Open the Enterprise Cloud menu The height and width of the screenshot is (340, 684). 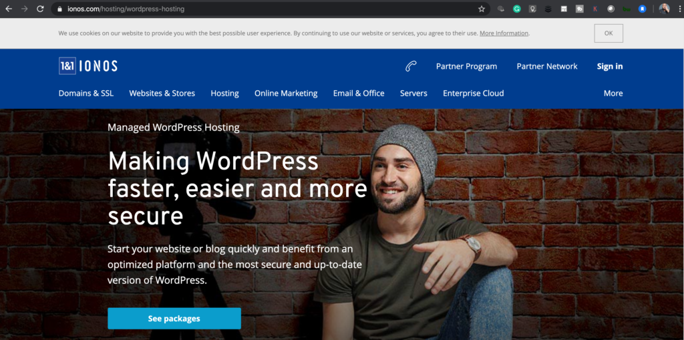(x=474, y=94)
